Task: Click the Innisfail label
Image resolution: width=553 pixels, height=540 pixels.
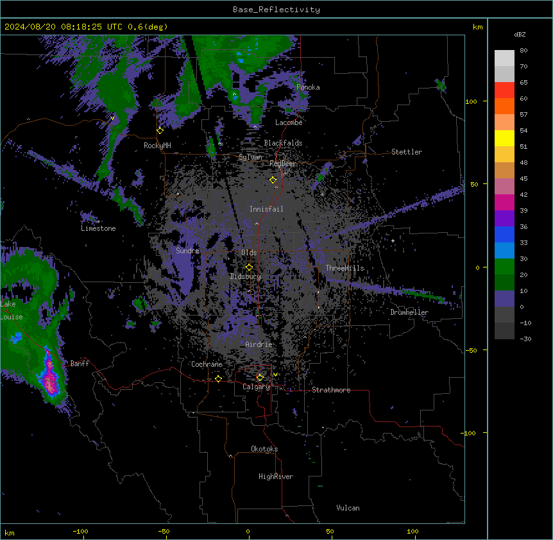Action: (x=266, y=209)
